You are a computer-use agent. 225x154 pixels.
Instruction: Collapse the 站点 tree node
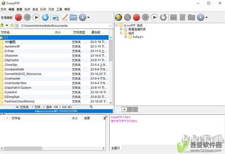121,33
